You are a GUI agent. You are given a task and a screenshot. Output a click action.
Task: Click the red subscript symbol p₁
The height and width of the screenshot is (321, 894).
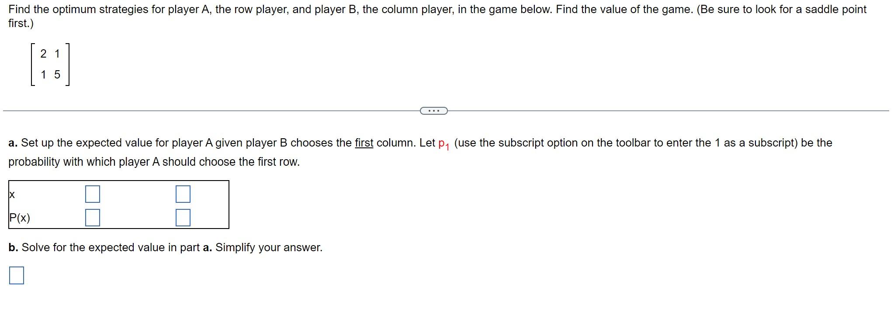(x=443, y=143)
